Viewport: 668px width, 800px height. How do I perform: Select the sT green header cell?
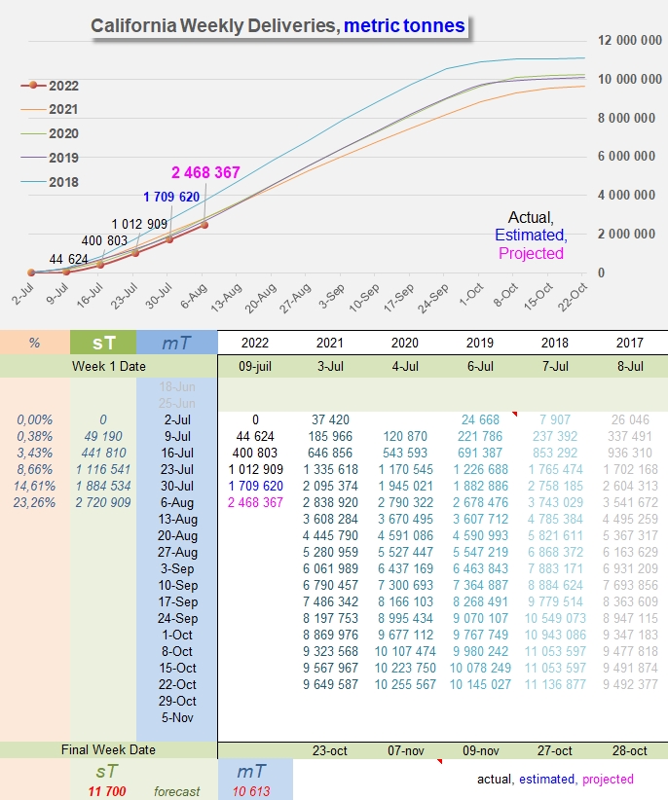103,343
